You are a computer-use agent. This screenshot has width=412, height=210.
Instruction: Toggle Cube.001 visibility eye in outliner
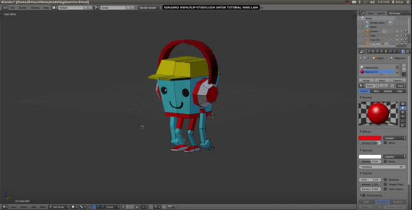[x=397, y=40]
